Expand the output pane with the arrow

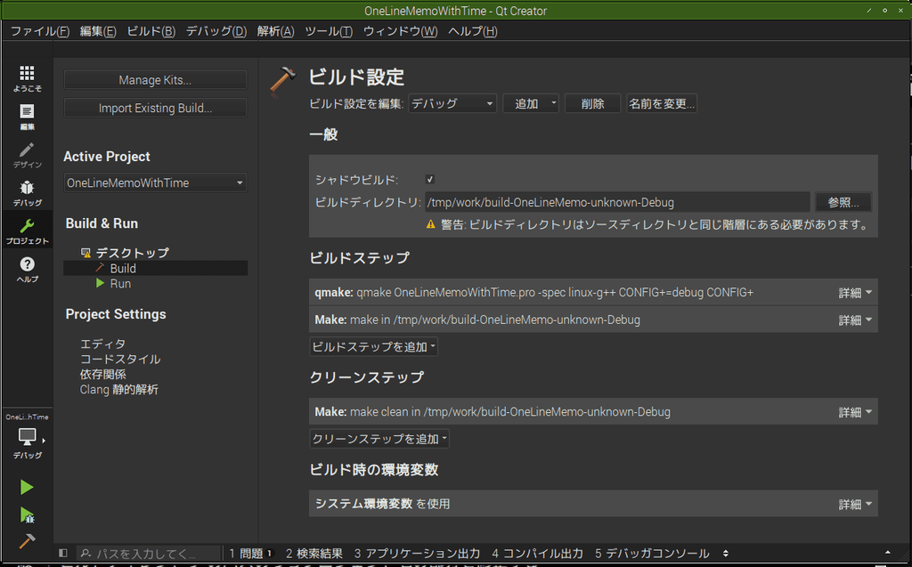pyautogui.click(x=888, y=553)
